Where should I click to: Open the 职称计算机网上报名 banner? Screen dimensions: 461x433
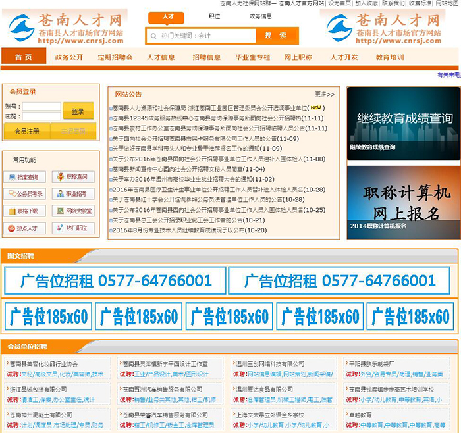coord(403,203)
